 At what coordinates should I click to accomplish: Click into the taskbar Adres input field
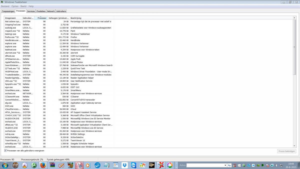pyautogui.click(x=205, y=165)
